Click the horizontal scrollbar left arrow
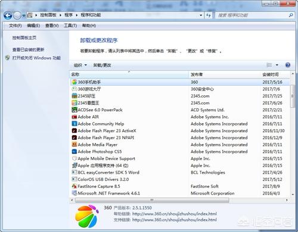 coord(72,200)
